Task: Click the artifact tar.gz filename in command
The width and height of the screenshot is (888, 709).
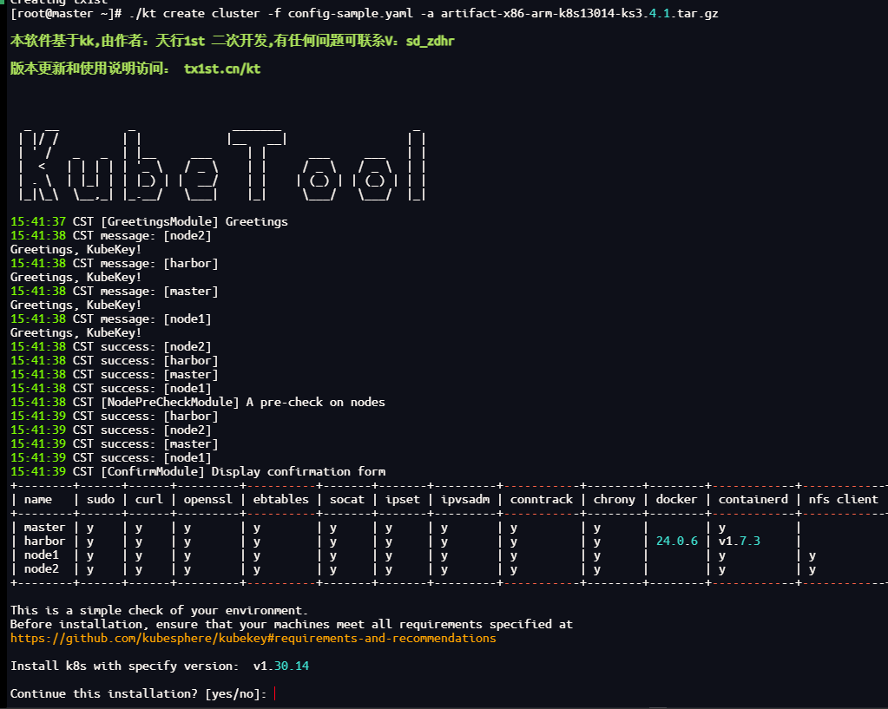Action: tap(579, 13)
